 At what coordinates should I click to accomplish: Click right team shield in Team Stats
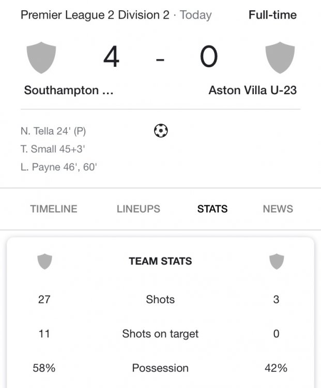277,261
